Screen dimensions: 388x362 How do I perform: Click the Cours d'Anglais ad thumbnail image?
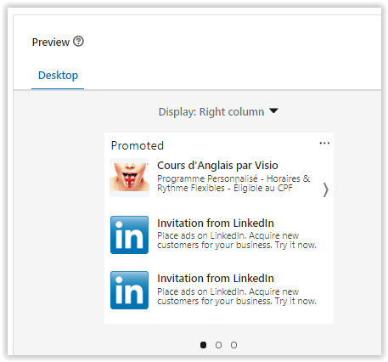pyautogui.click(x=129, y=178)
